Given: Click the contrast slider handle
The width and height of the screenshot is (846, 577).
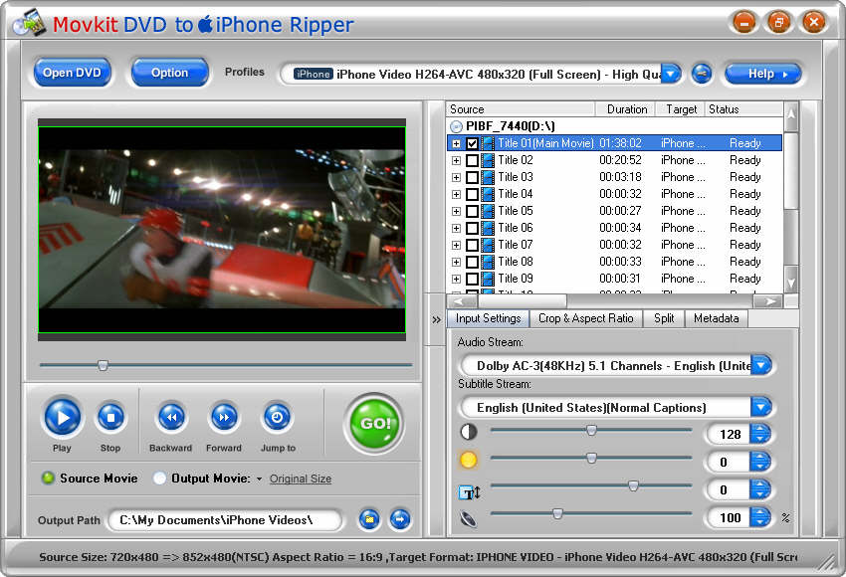Looking at the screenshot, I should point(591,431).
